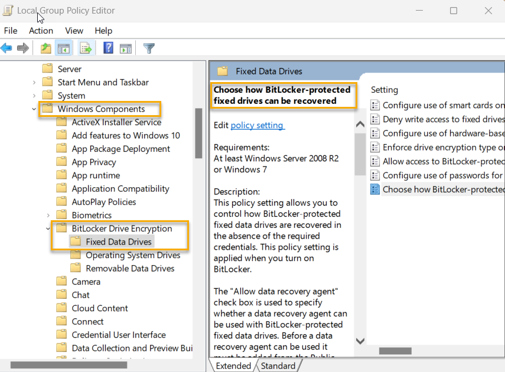The width and height of the screenshot is (505, 372).
Task: Toggle the Show/Hide Action Pane icon
Action: [126, 48]
